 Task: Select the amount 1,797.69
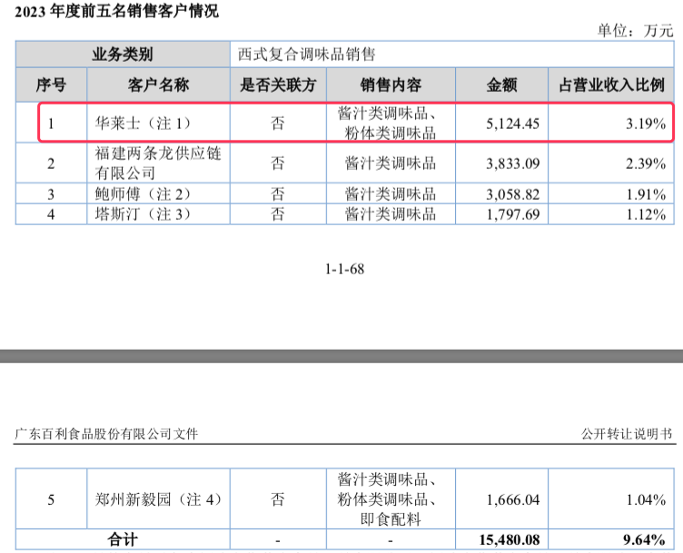point(512,214)
